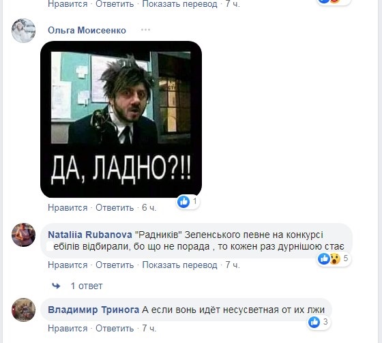This screenshot has width=382, height=343.
Task: Open the ДА, ЛАДНО meme image
Action: [121, 119]
